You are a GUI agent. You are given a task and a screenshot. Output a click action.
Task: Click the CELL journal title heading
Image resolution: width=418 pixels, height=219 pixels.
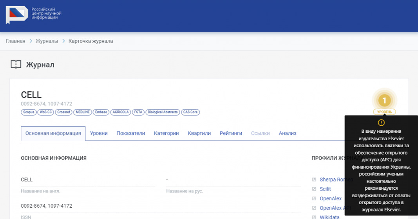[31, 95]
